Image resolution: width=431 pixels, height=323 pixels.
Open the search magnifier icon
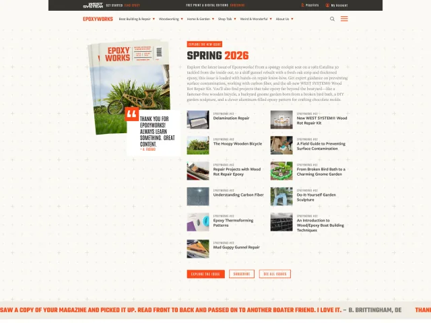pyautogui.click(x=332, y=19)
